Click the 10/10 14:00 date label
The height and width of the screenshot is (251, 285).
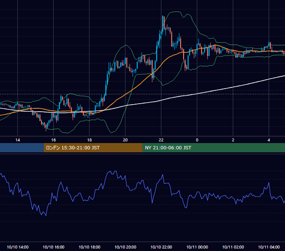(18, 247)
